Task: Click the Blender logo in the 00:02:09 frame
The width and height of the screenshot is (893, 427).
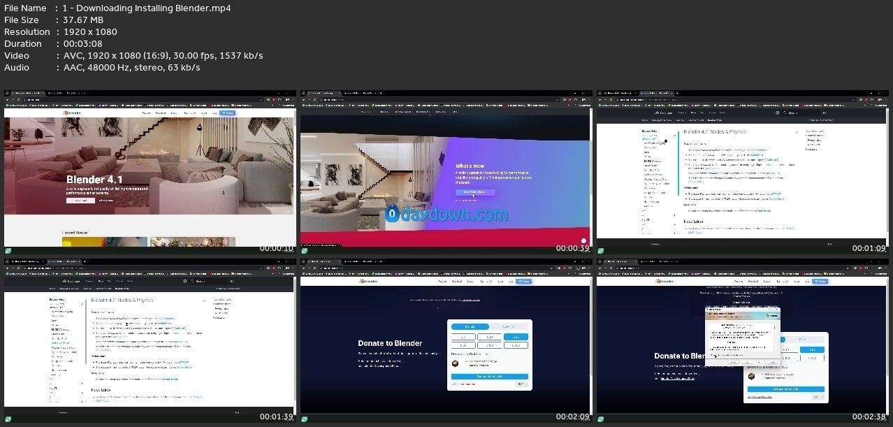Action: point(369,281)
